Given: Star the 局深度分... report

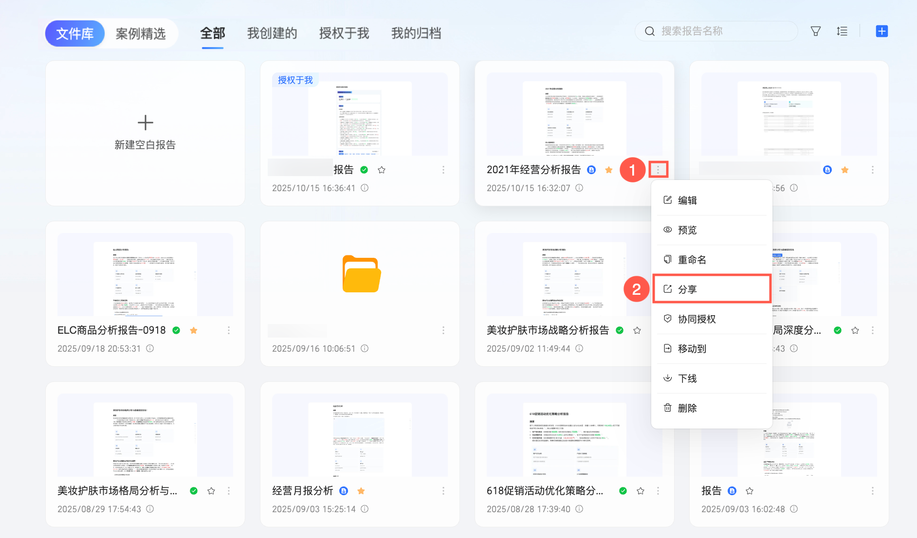Looking at the screenshot, I should (855, 330).
